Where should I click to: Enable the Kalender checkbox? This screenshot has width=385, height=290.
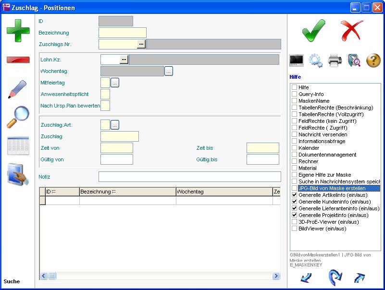pyautogui.click(x=294, y=148)
